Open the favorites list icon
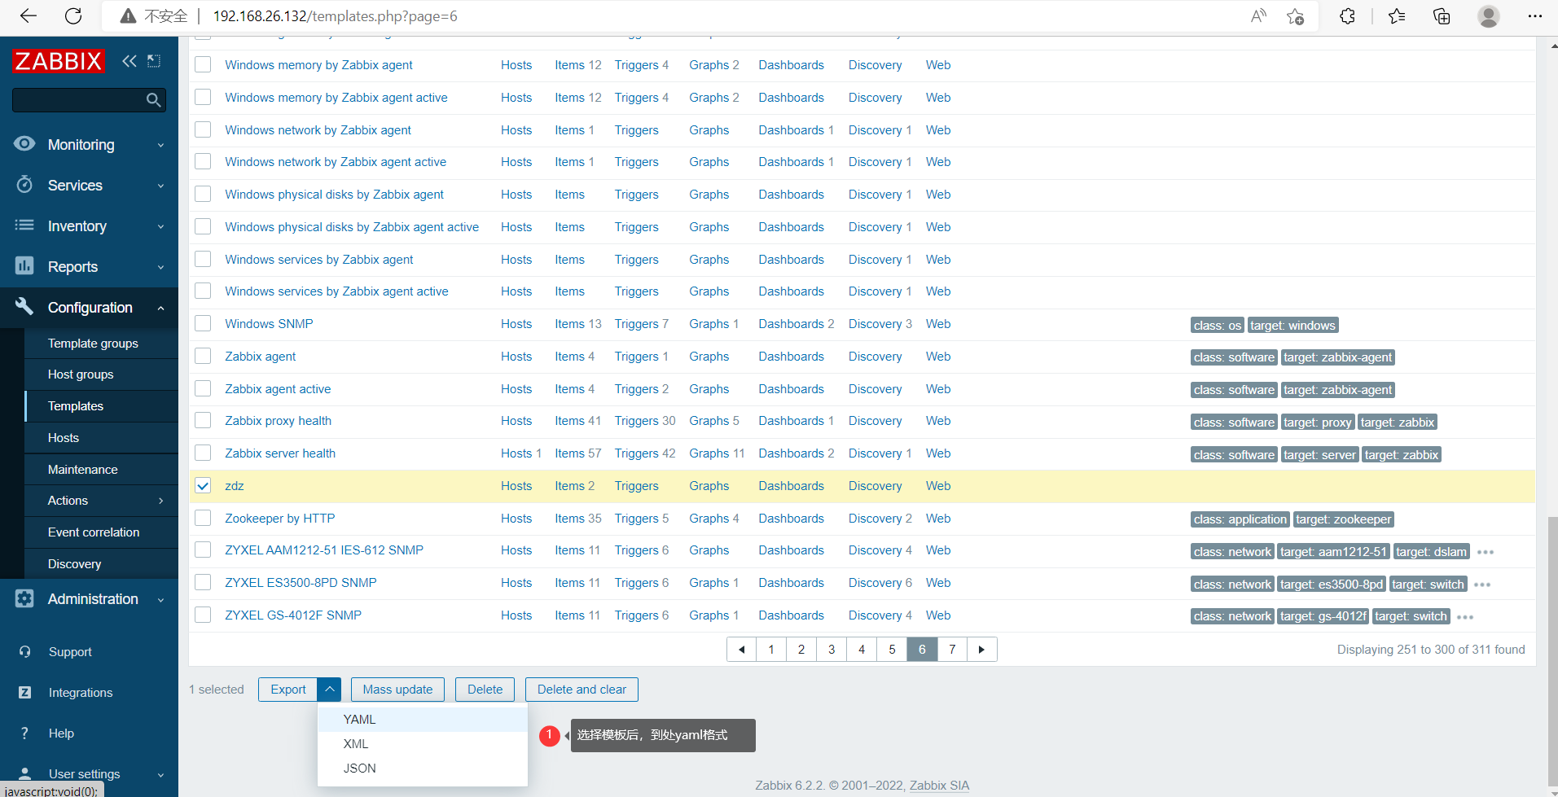 pyautogui.click(x=1397, y=16)
